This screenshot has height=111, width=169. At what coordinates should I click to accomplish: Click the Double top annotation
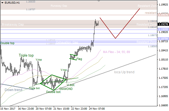pyautogui.click(x=7, y=43)
